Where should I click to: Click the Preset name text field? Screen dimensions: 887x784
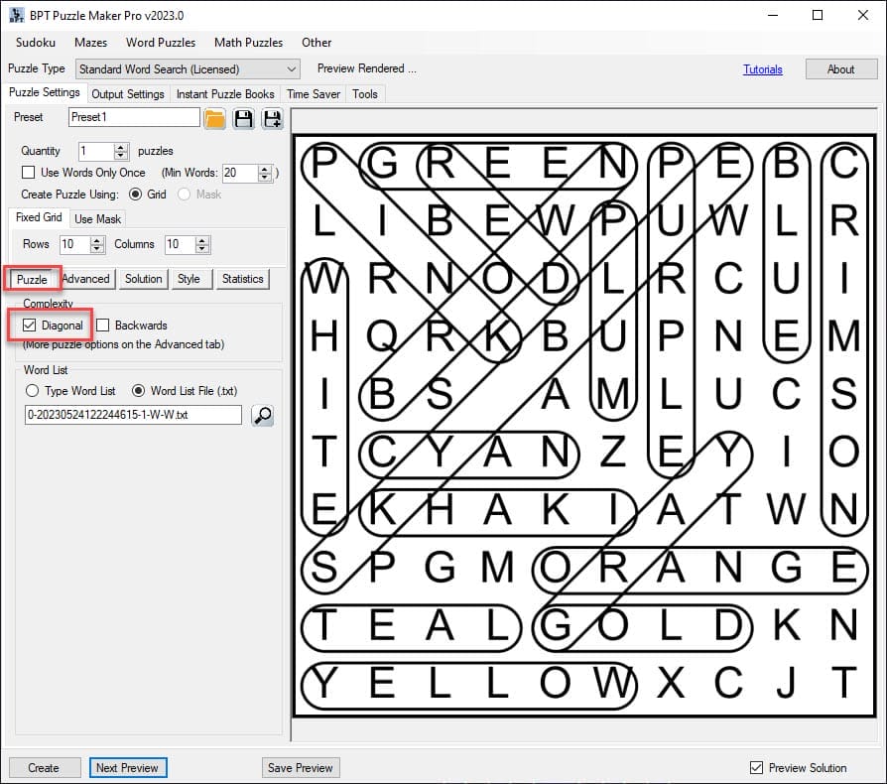(x=134, y=117)
